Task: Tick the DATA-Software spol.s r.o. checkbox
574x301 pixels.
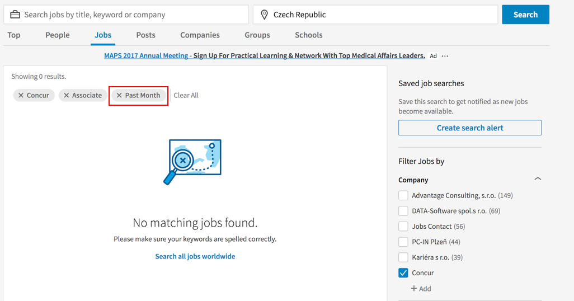Action: click(403, 211)
